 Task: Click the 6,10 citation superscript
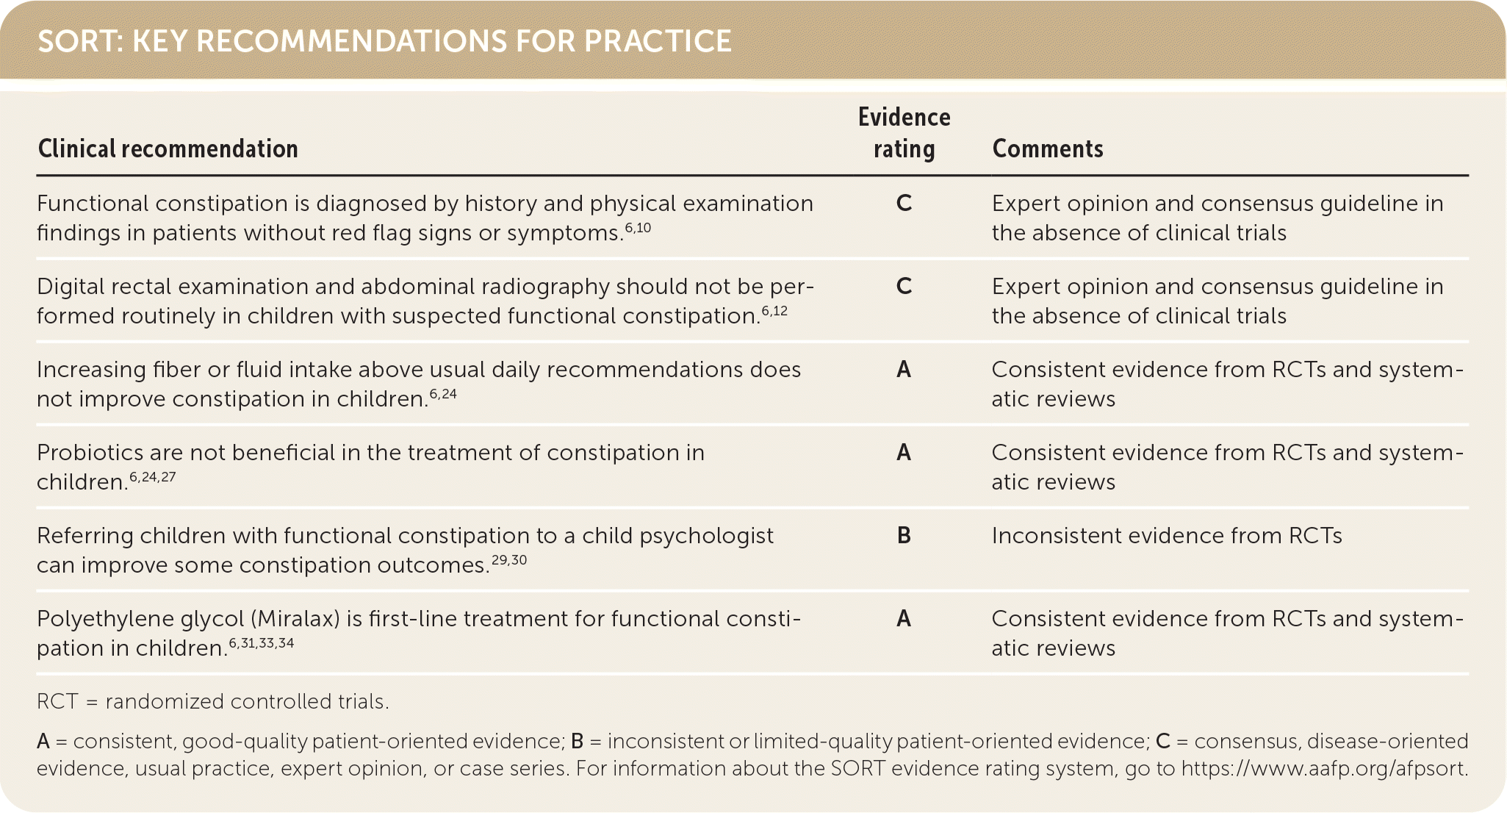pos(638,229)
